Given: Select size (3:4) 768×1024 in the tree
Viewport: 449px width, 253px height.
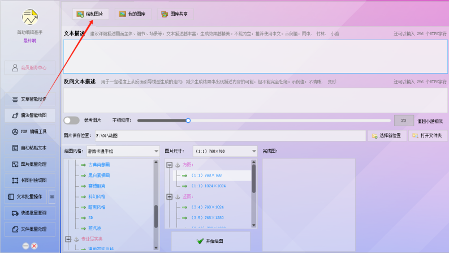Looking at the screenshot, I should tap(208, 207).
